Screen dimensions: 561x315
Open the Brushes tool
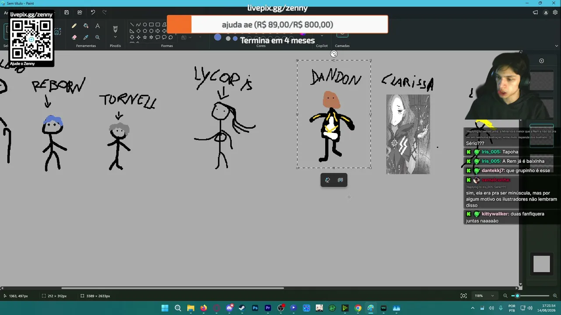(x=115, y=29)
